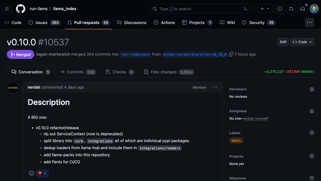Viewport: 321px width, 181px height.
Task: Open nerdai avatar image
Action: (x=13, y=88)
